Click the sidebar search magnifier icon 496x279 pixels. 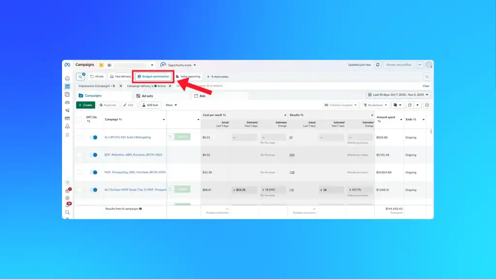67,213
